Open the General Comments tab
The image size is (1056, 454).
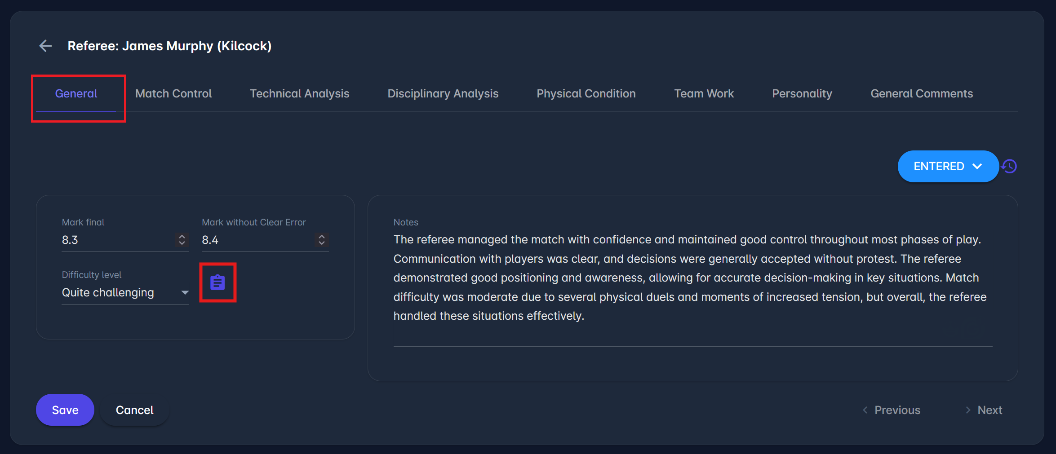921,93
